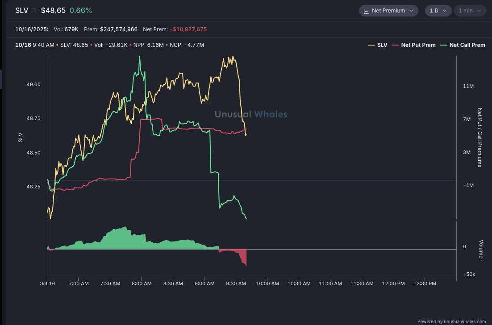The height and width of the screenshot is (325, 492).
Task: Open the 1 min interval dropdown
Action: click(469, 11)
